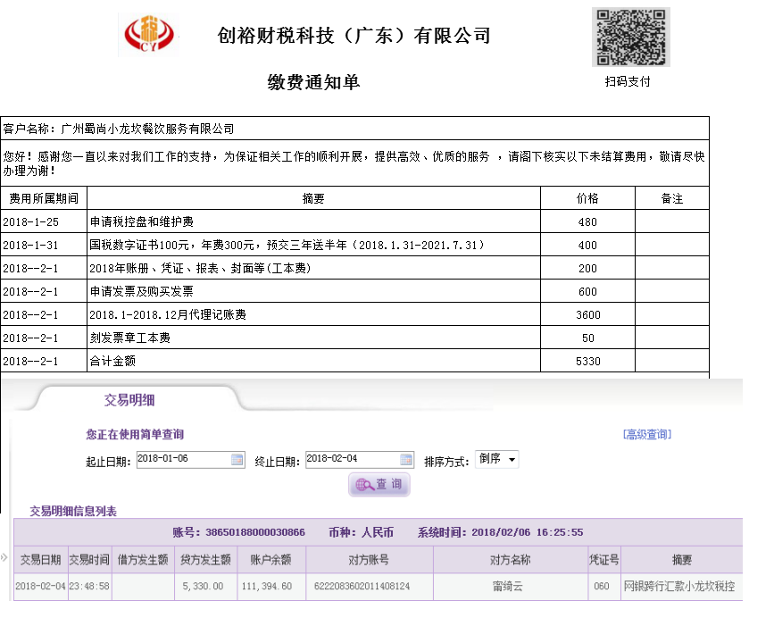The height and width of the screenshot is (626, 774).
Task: Click the price value 600
Action: click(587, 292)
